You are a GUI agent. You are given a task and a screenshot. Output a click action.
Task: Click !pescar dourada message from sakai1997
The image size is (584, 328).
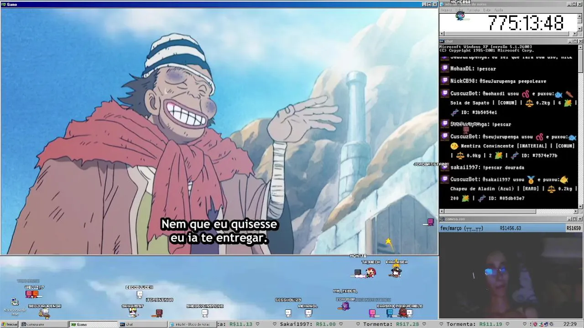click(503, 168)
